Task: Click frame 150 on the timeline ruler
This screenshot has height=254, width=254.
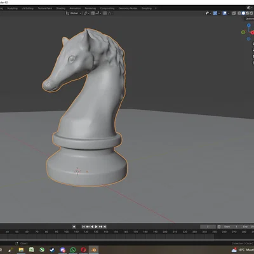Action: (x=116, y=232)
